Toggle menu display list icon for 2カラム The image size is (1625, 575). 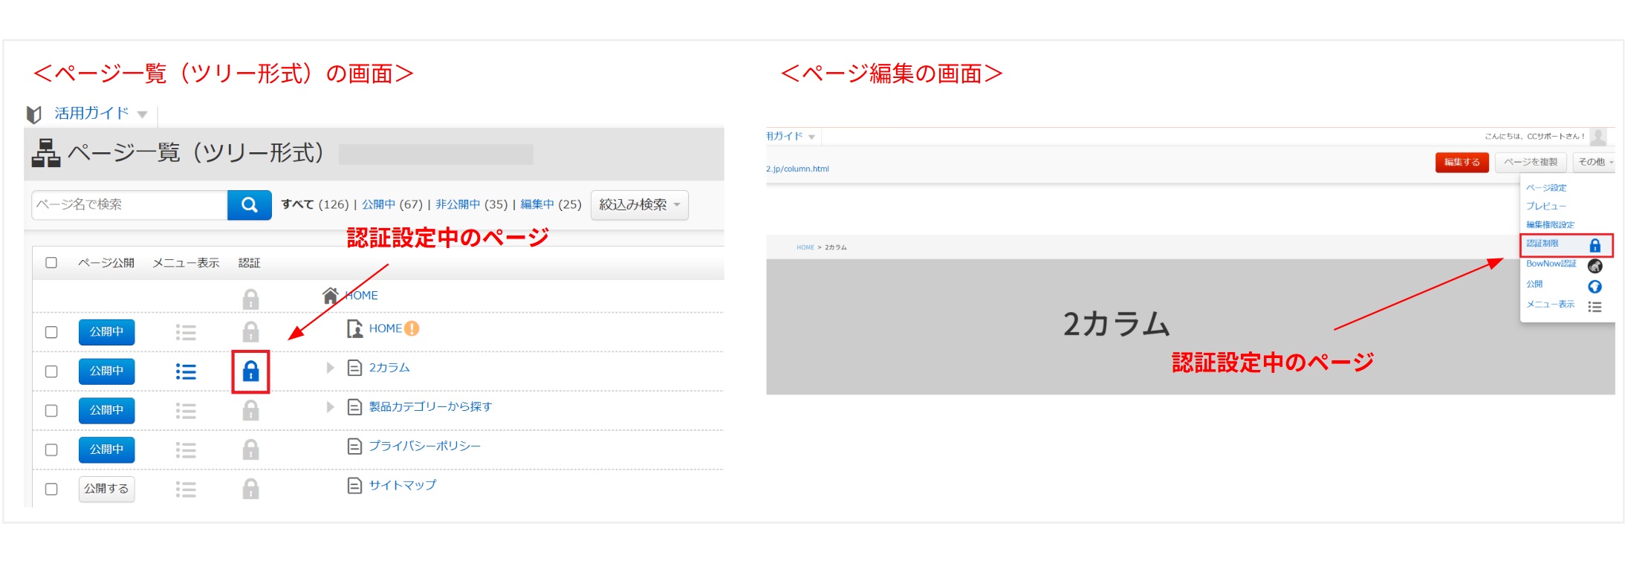pyautogui.click(x=186, y=371)
